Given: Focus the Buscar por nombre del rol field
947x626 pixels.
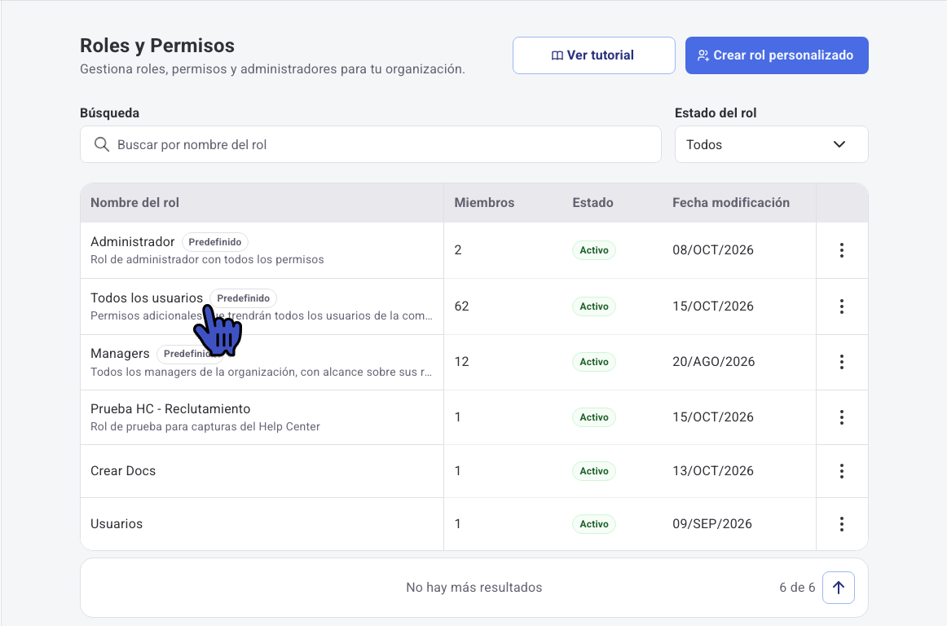Looking at the screenshot, I should (x=370, y=144).
